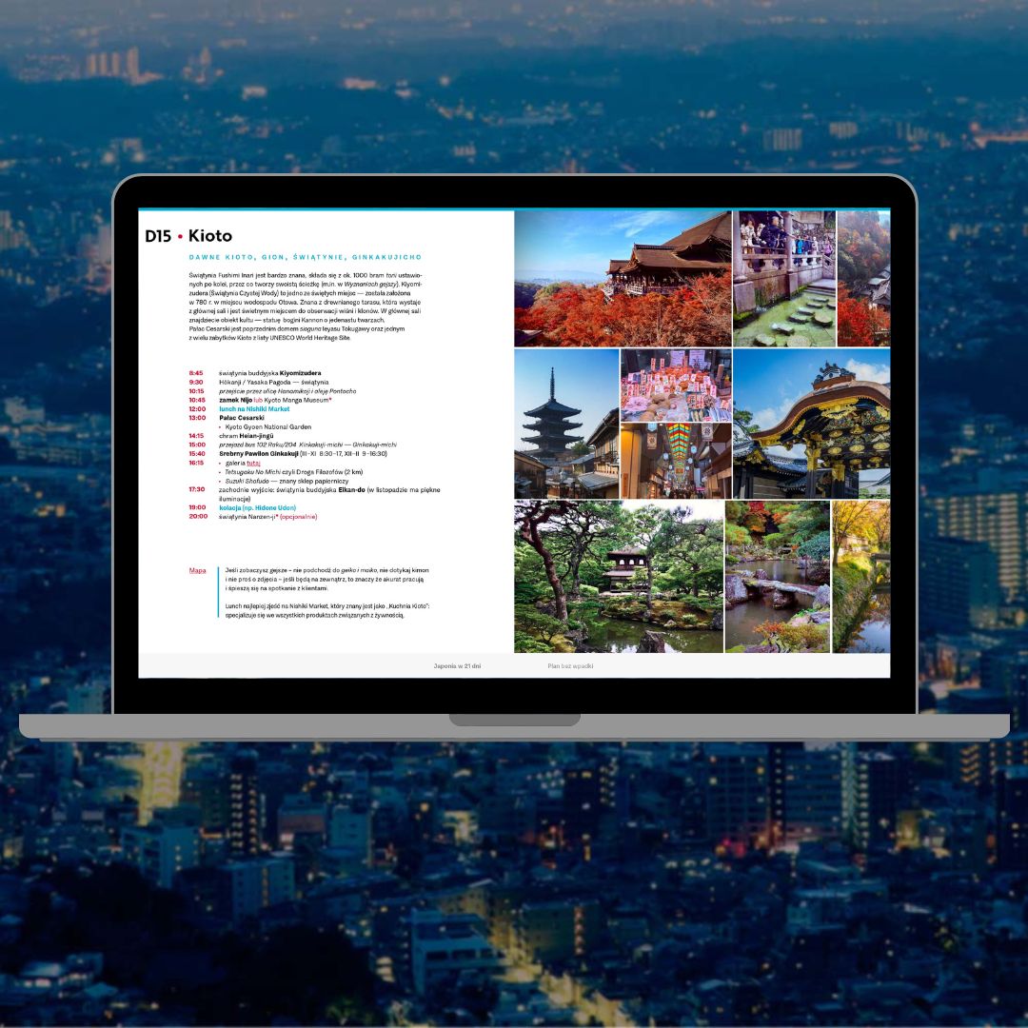Click the ornate golden gate photo
The width and height of the screenshot is (1028, 1028).
(811, 424)
